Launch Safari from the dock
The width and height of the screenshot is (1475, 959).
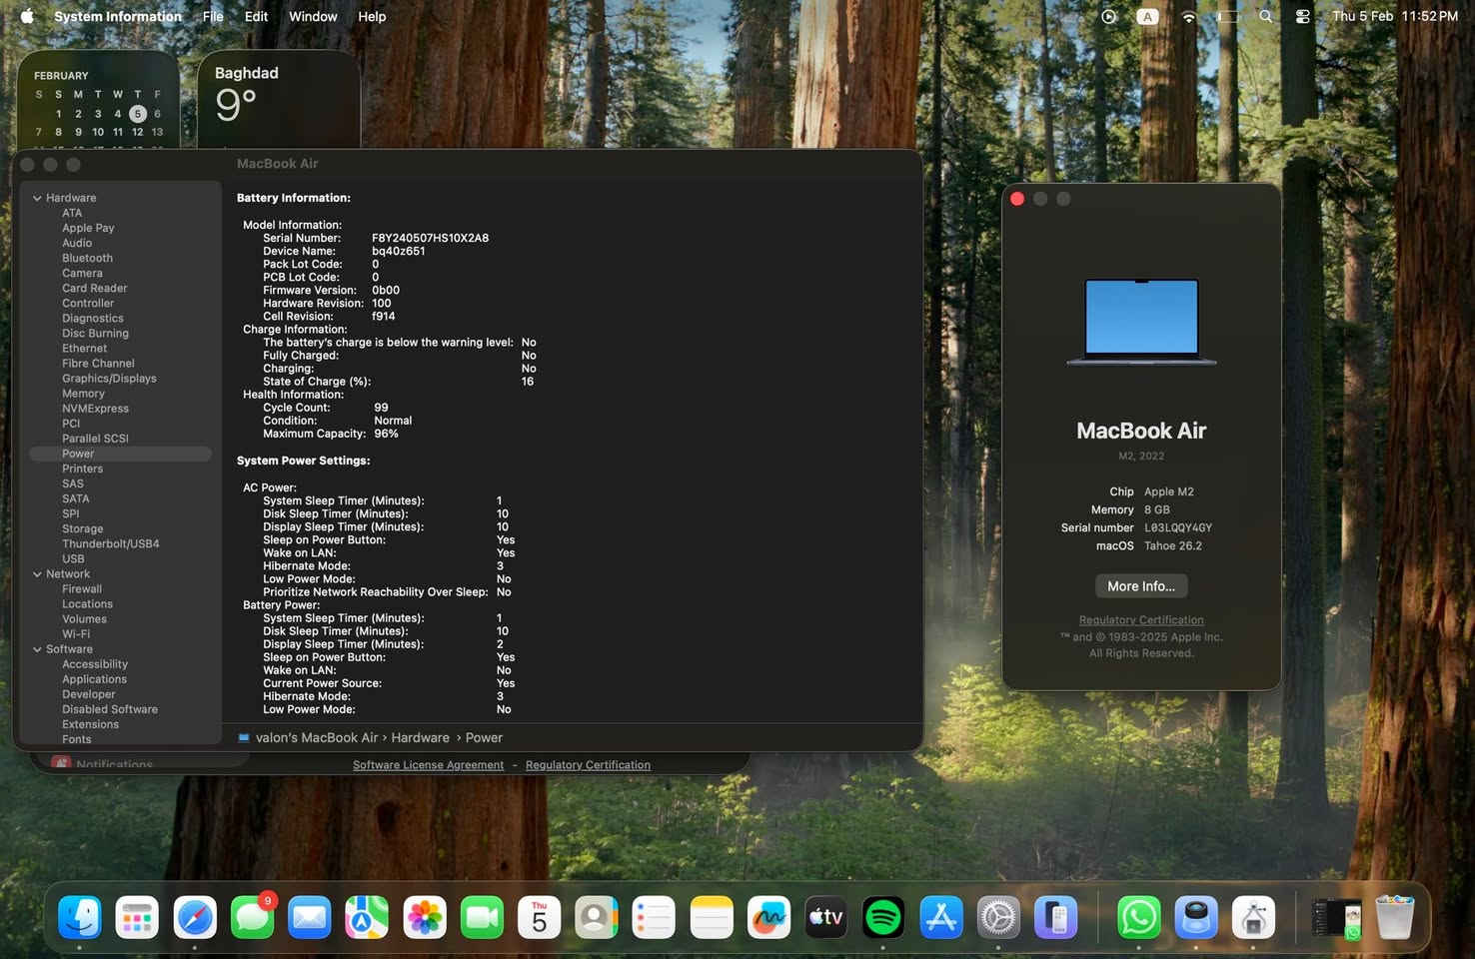tap(195, 917)
